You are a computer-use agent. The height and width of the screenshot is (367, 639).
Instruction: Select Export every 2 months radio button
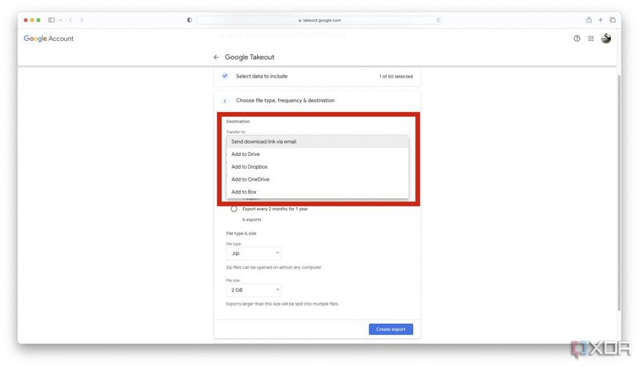(234, 209)
